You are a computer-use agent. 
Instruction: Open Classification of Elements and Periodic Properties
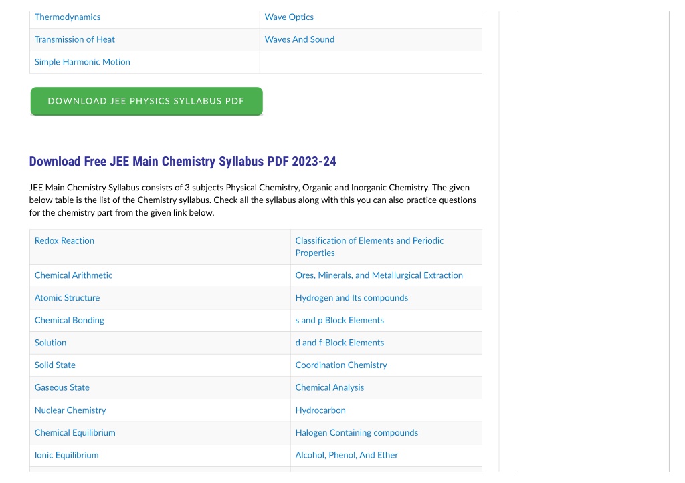point(369,247)
